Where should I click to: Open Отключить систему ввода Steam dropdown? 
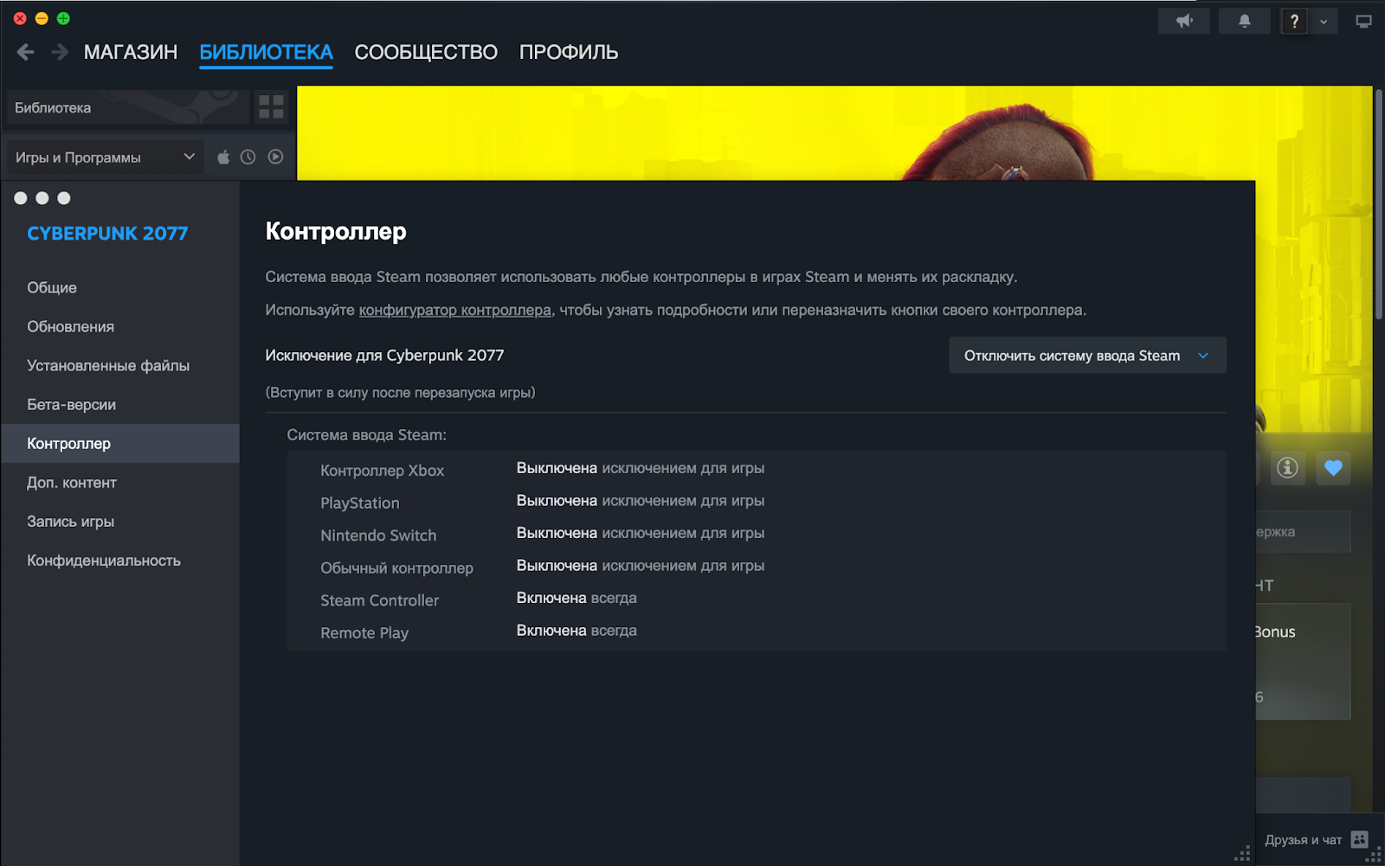[x=1087, y=356]
